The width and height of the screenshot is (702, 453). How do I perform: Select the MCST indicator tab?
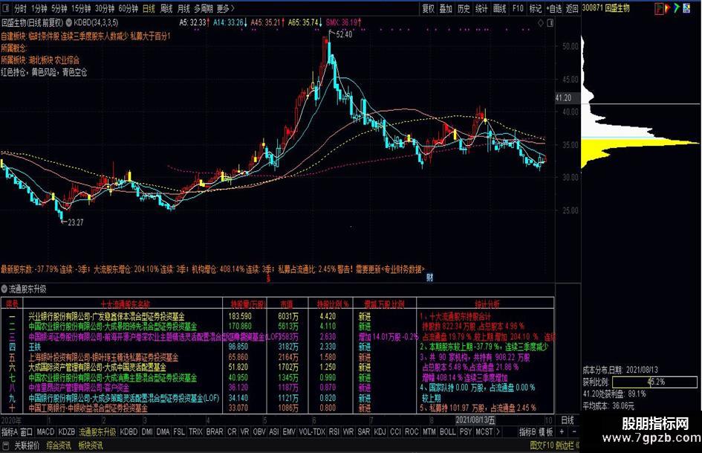(484, 432)
